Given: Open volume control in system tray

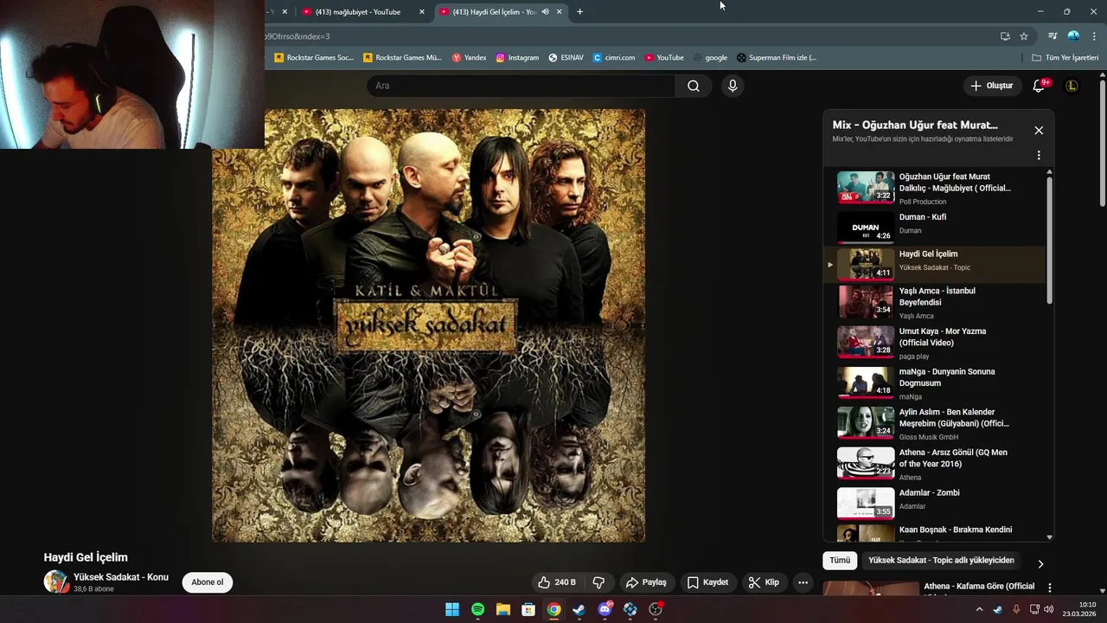Looking at the screenshot, I should pyautogui.click(x=1049, y=609).
